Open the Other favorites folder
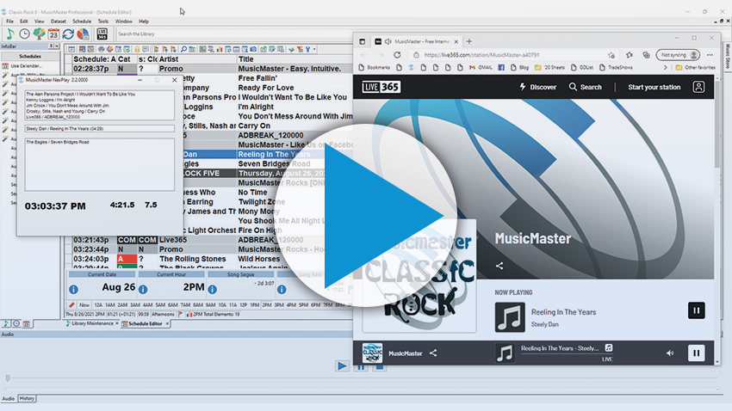Viewport: 732px width, 411px height. click(694, 67)
